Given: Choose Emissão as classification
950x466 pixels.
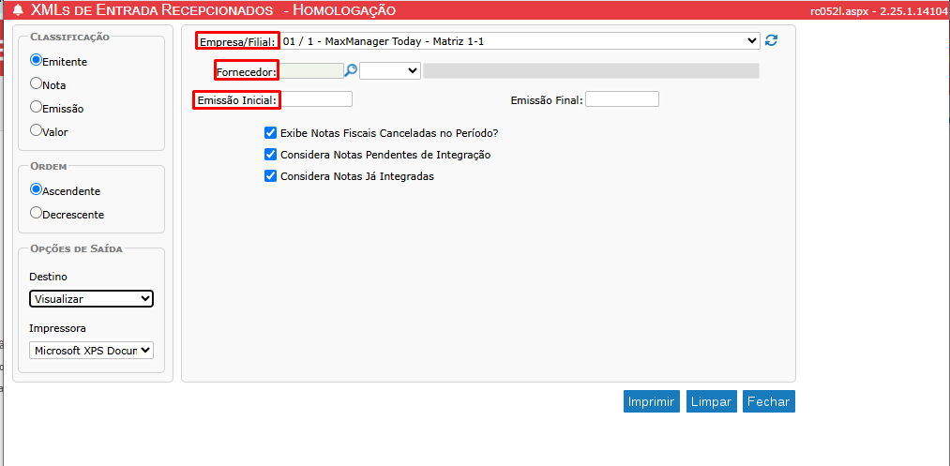Looking at the screenshot, I should [x=37, y=107].
